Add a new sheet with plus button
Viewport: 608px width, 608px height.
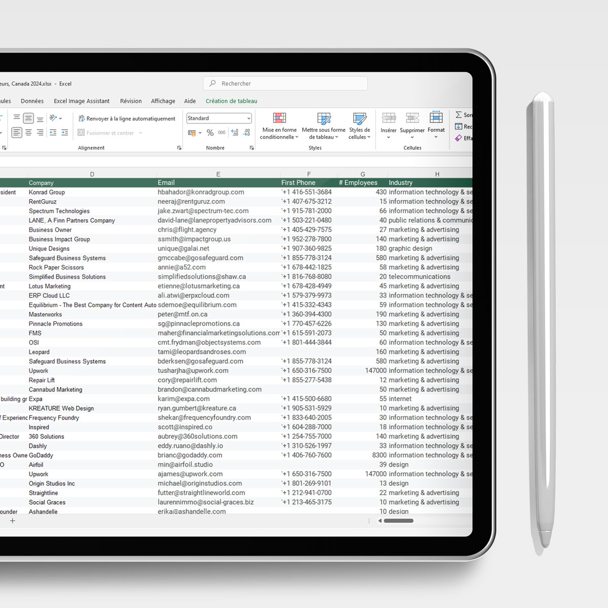pos(13,521)
